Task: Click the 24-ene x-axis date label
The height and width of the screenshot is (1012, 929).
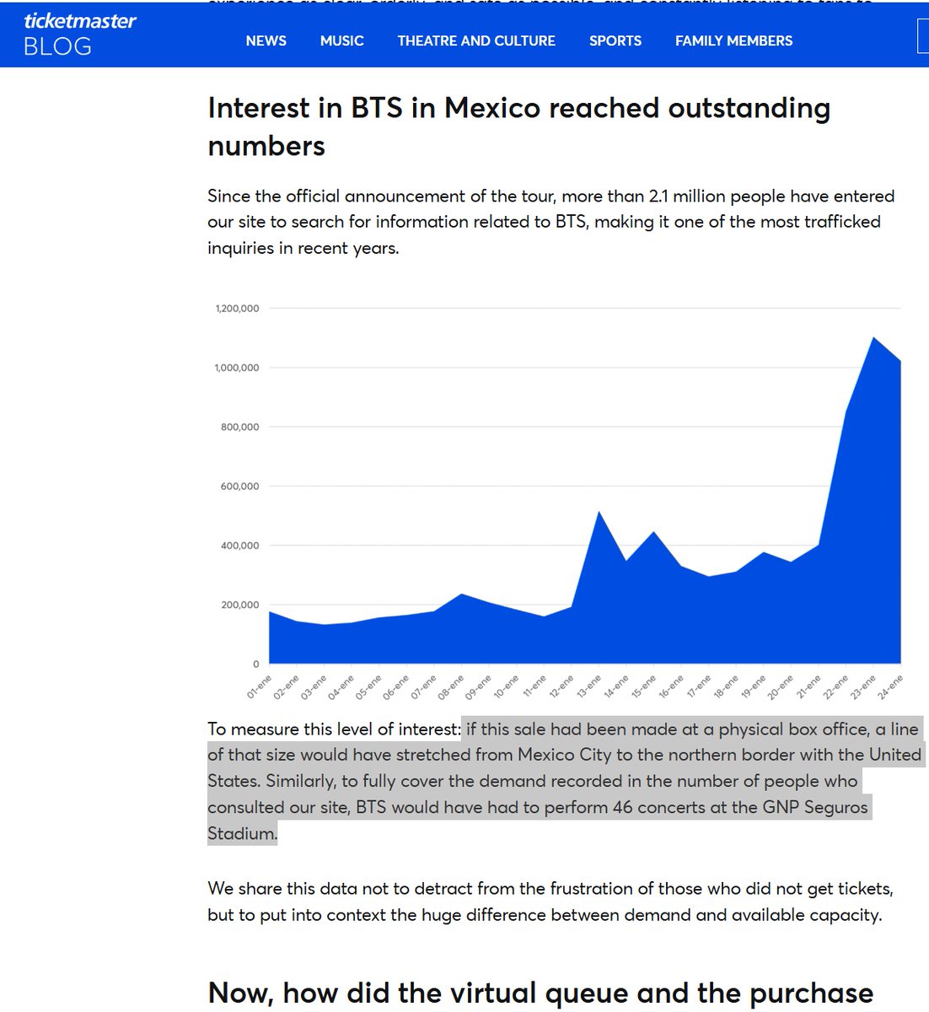Action: 890,686
